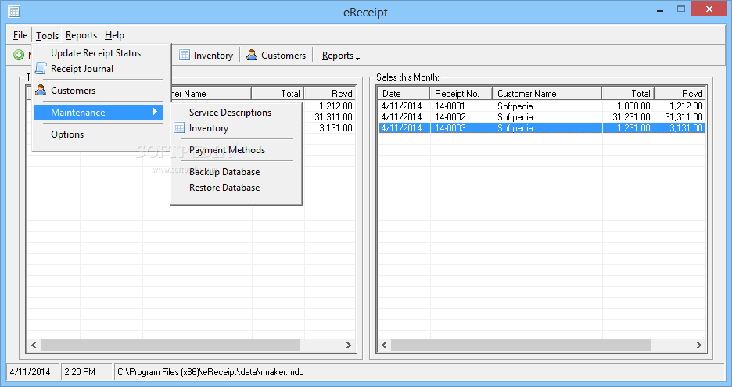The height and width of the screenshot is (387, 732).
Task: Close the open Tools menu
Action: tap(47, 35)
